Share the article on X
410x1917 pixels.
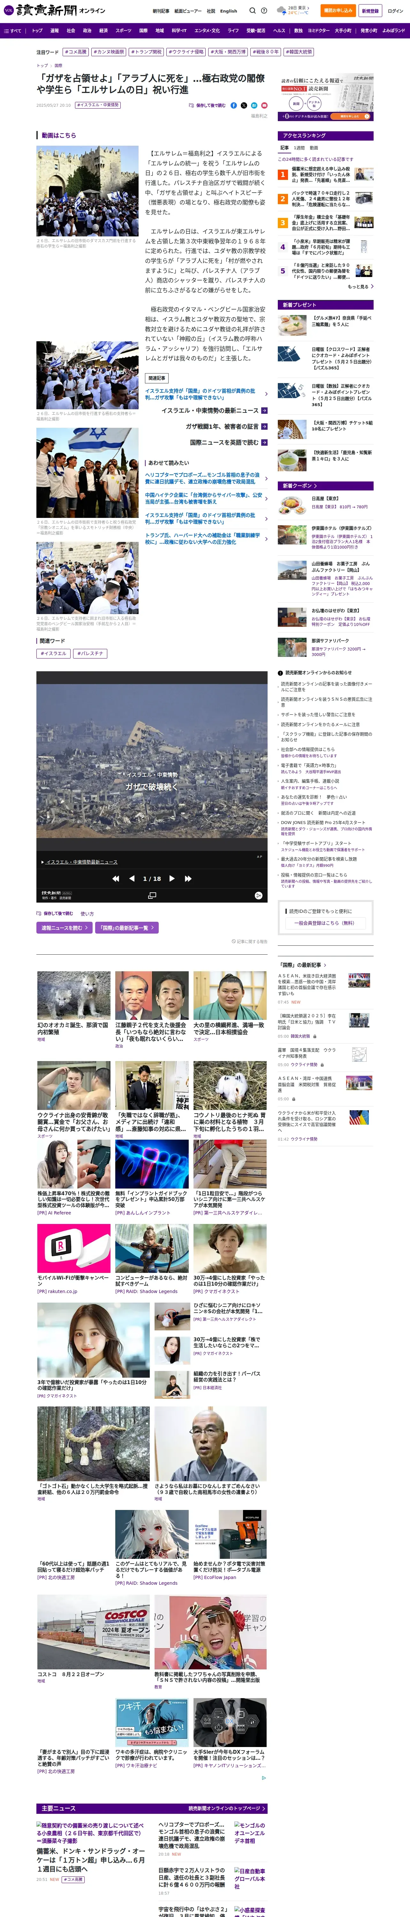pyautogui.click(x=244, y=106)
